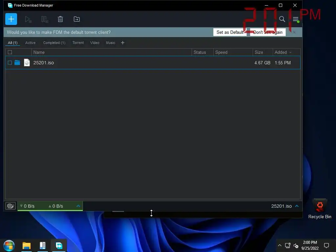Image resolution: width=336 pixels, height=252 pixels.
Task: Open the library app taskbar icon
Action: click(x=43, y=245)
